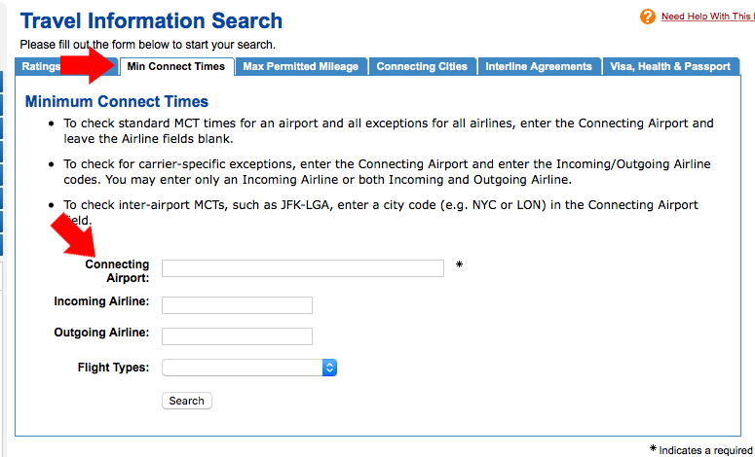Submit the form with the Search button
Screen dimensions: 755x457
187,401
